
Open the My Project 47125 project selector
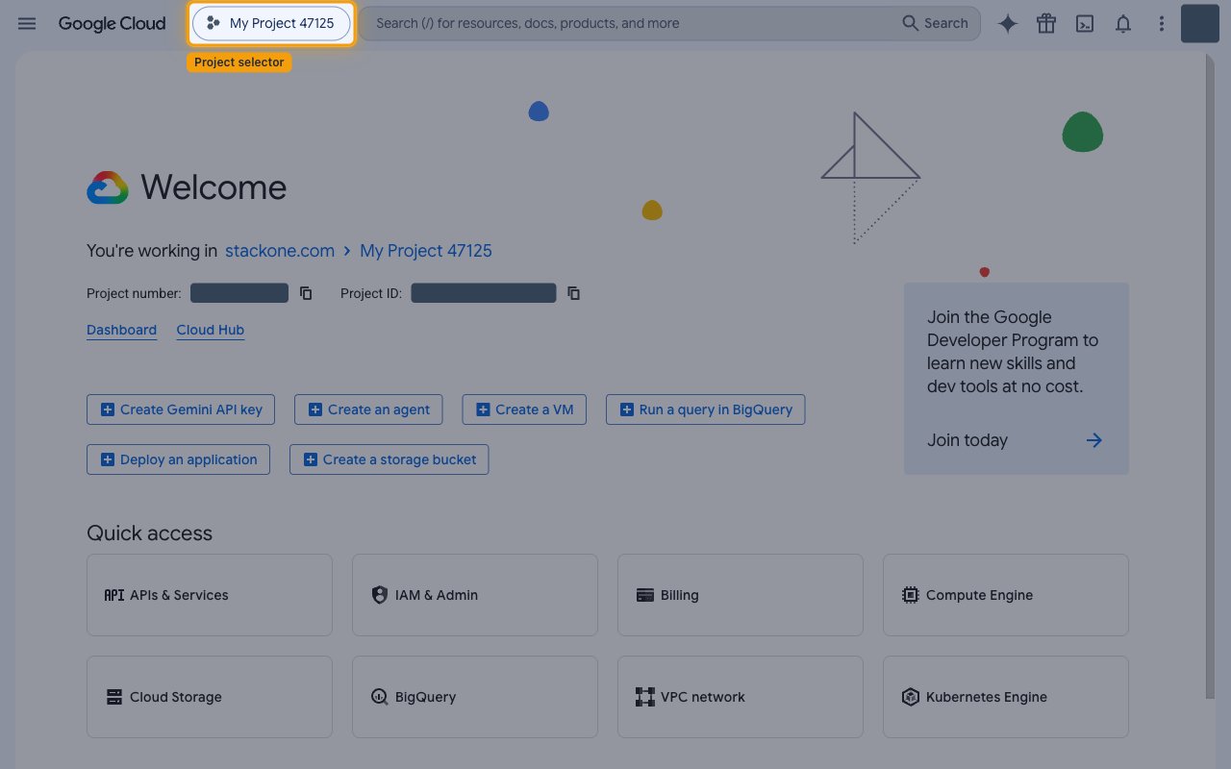click(x=271, y=23)
